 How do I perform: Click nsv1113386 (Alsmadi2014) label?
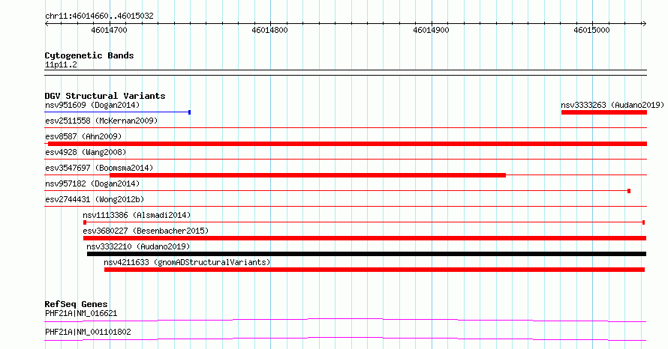137,215
